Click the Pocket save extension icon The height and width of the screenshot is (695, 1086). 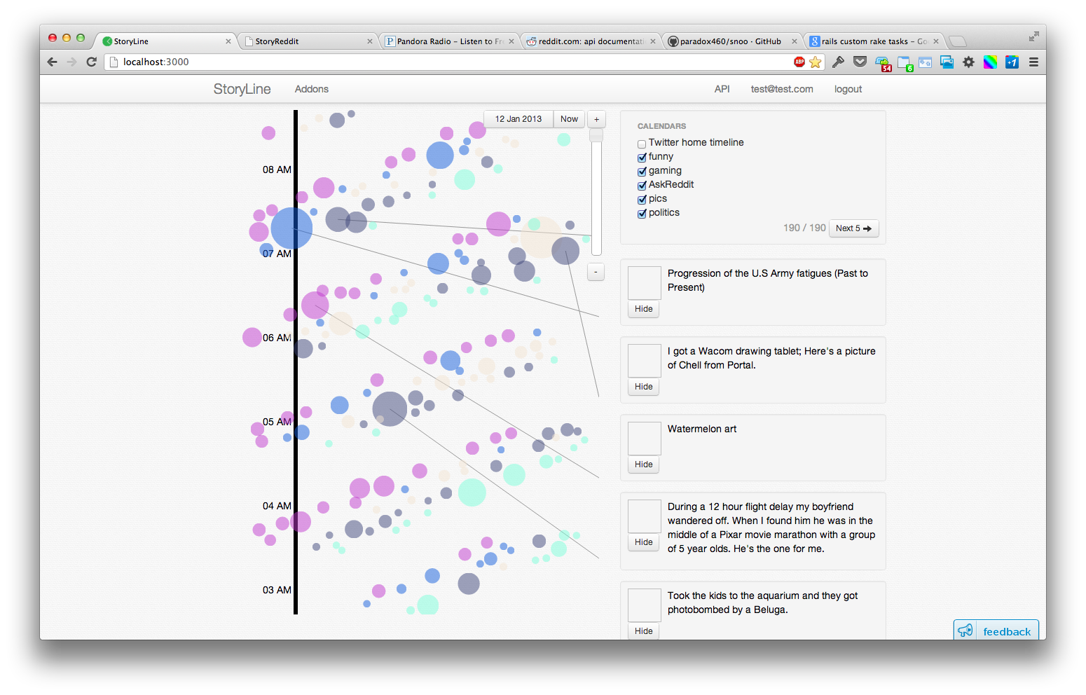[860, 62]
